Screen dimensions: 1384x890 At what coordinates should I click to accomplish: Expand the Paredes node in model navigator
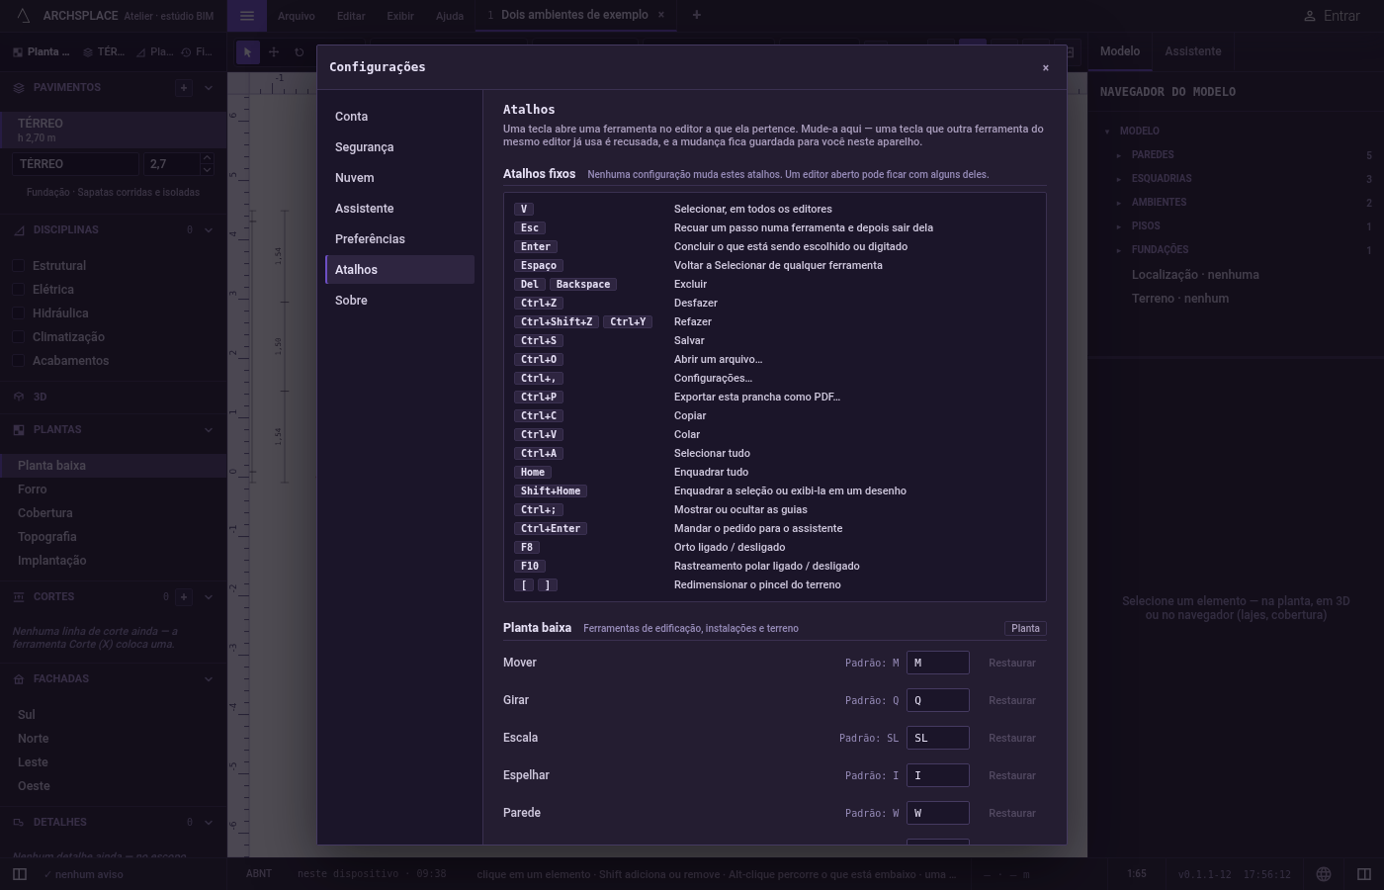click(x=1119, y=155)
